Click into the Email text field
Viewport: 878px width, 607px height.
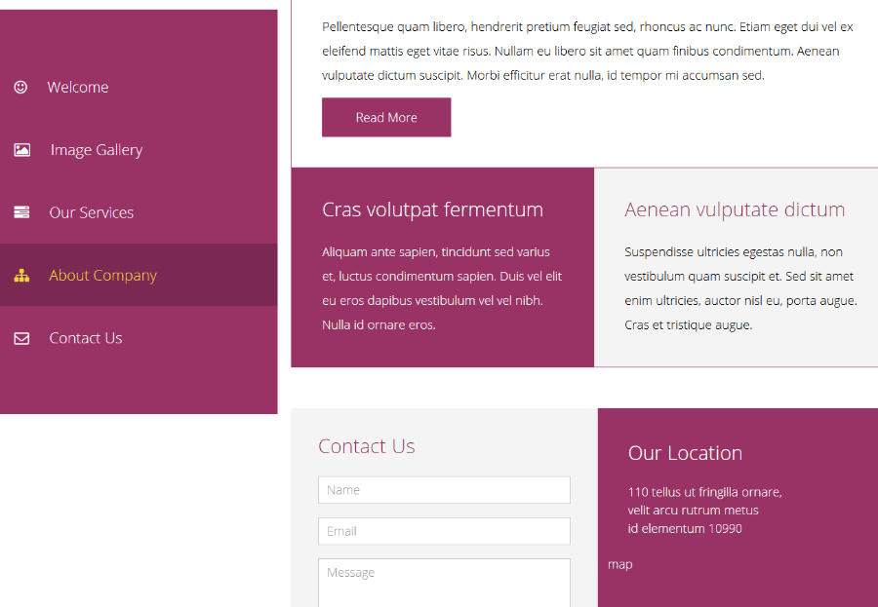tap(444, 531)
